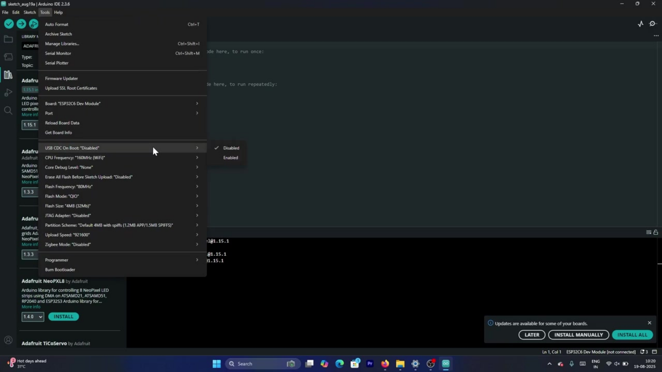The width and height of the screenshot is (662, 372).
Task: Show hidden system tray icons chevron
Action: (x=549, y=364)
